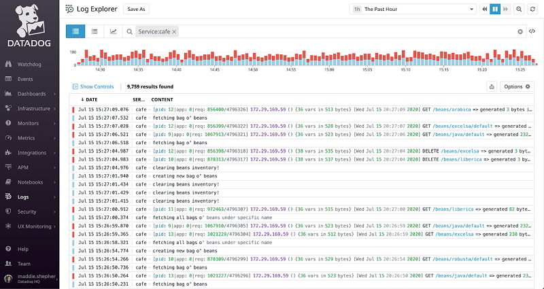Image resolution: width=544 pixels, height=289 pixels.
Task: Open log row 15:27:04.976 clearing beans inventory
Action: 302,167
